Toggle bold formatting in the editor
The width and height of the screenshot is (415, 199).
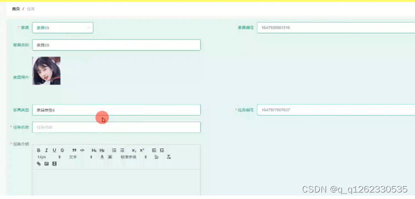[38, 150]
